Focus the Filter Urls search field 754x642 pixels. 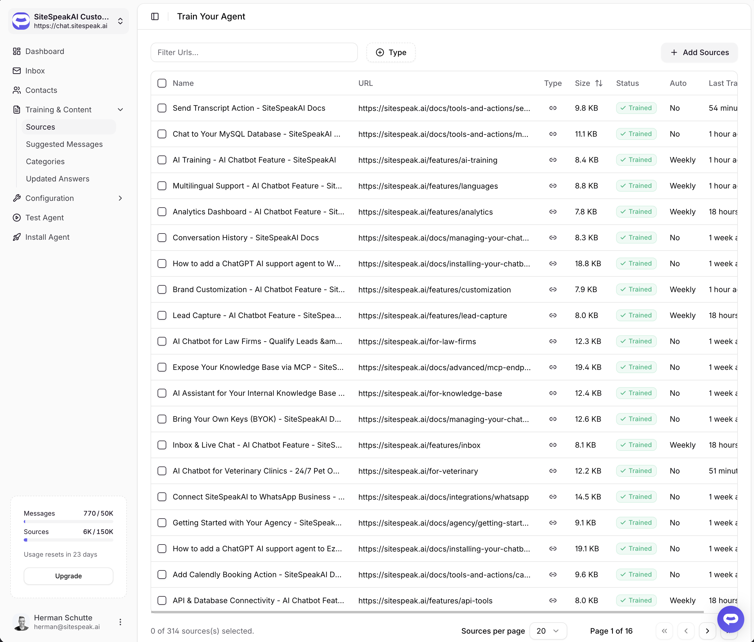click(254, 52)
